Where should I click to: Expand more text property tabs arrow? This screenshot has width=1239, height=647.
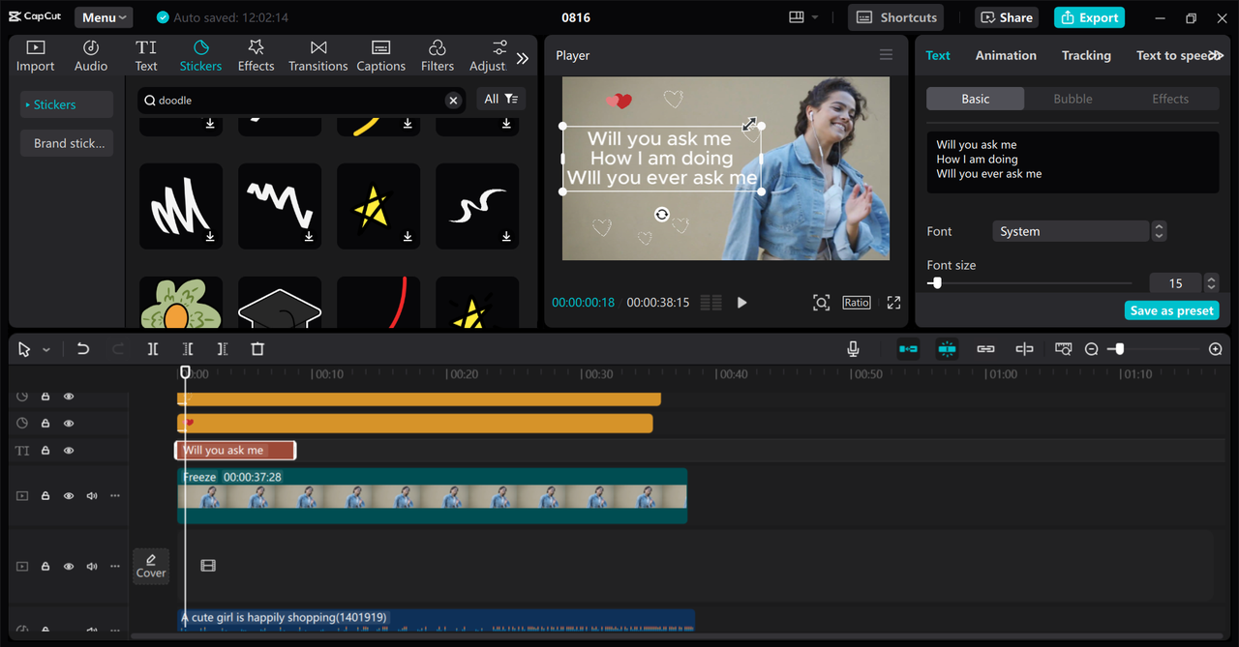point(1217,56)
